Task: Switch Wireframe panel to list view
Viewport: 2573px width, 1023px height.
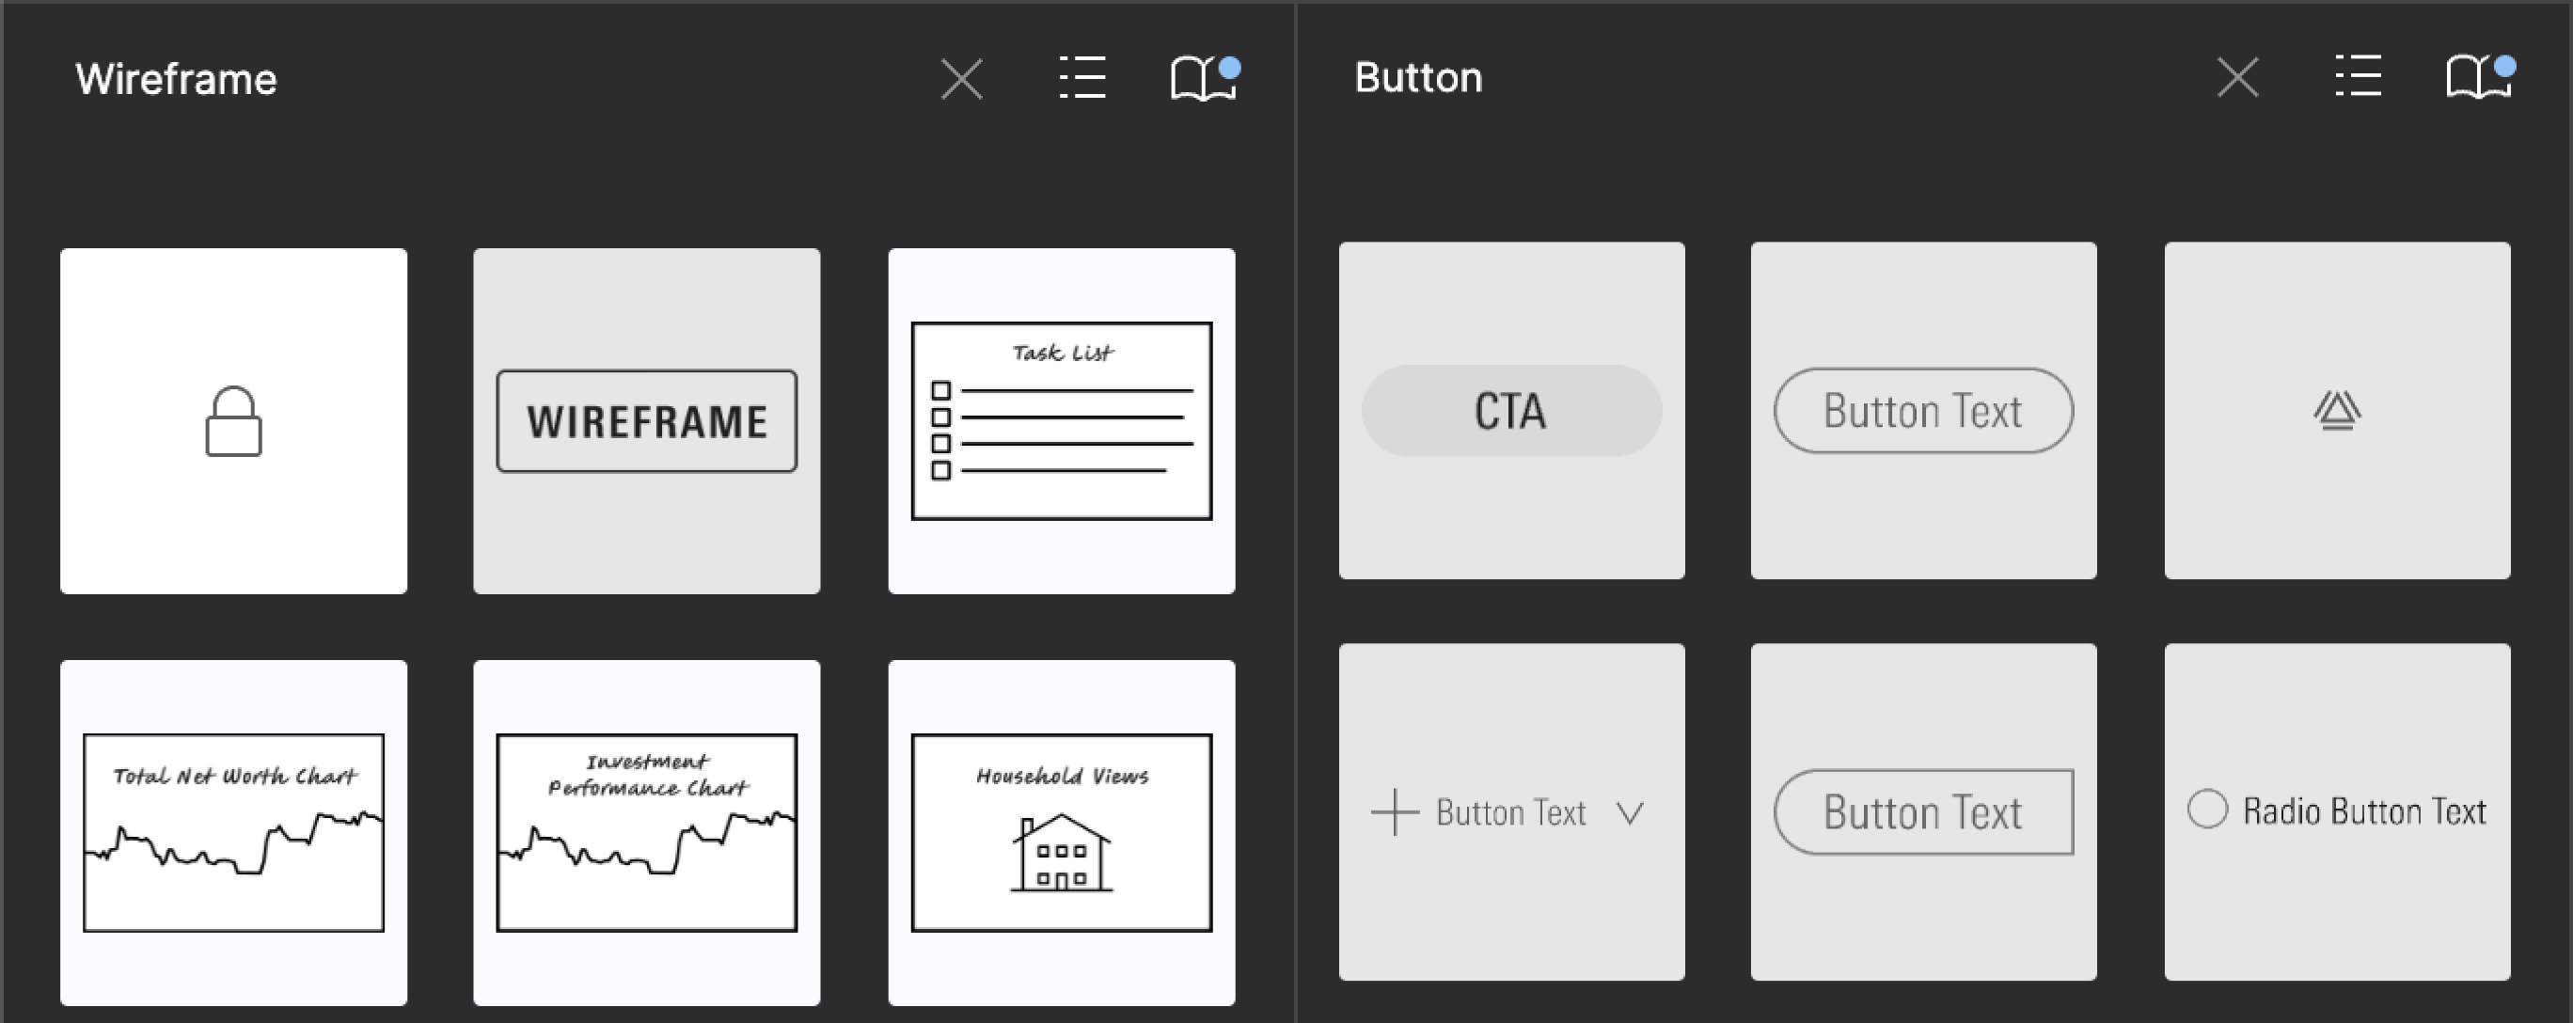Action: [x=1082, y=78]
